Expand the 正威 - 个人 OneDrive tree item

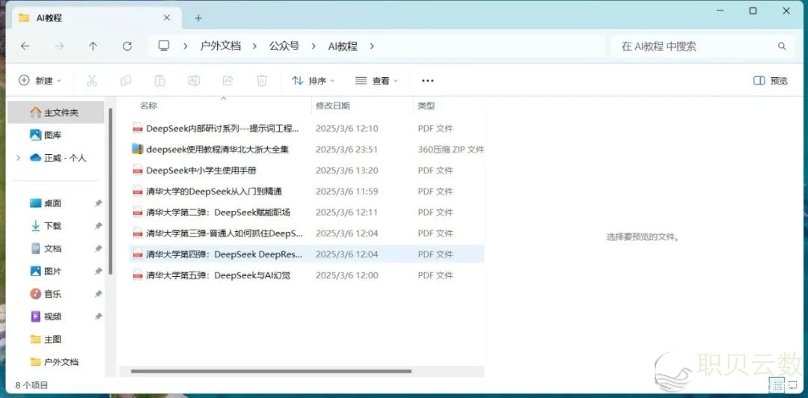tap(19, 158)
